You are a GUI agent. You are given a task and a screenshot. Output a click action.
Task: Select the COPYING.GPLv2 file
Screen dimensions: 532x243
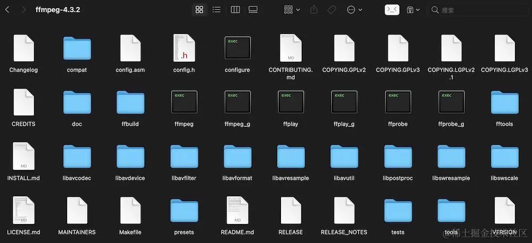click(344, 48)
